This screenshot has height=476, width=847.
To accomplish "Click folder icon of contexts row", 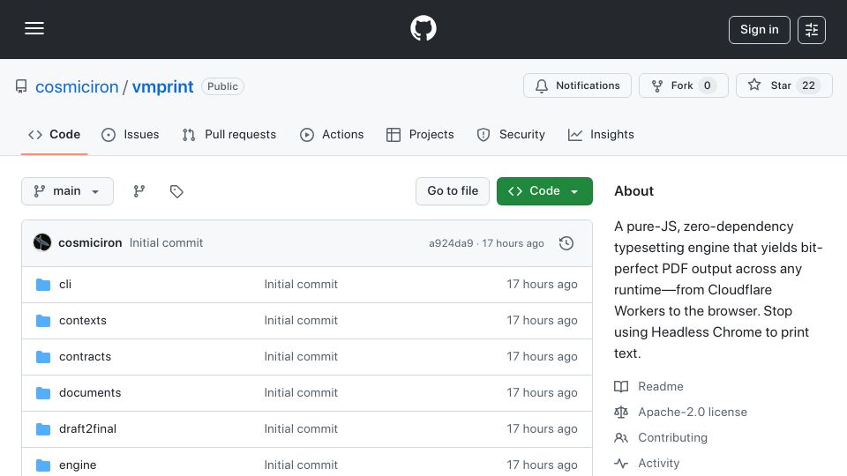I will [x=43, y=321].
